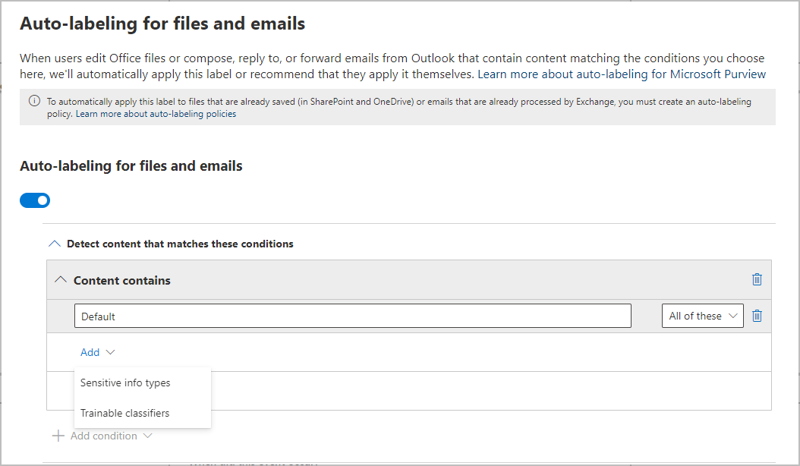Click the plus icon beside Add condition
The image size is (800, 466).
tap(58, 436)
